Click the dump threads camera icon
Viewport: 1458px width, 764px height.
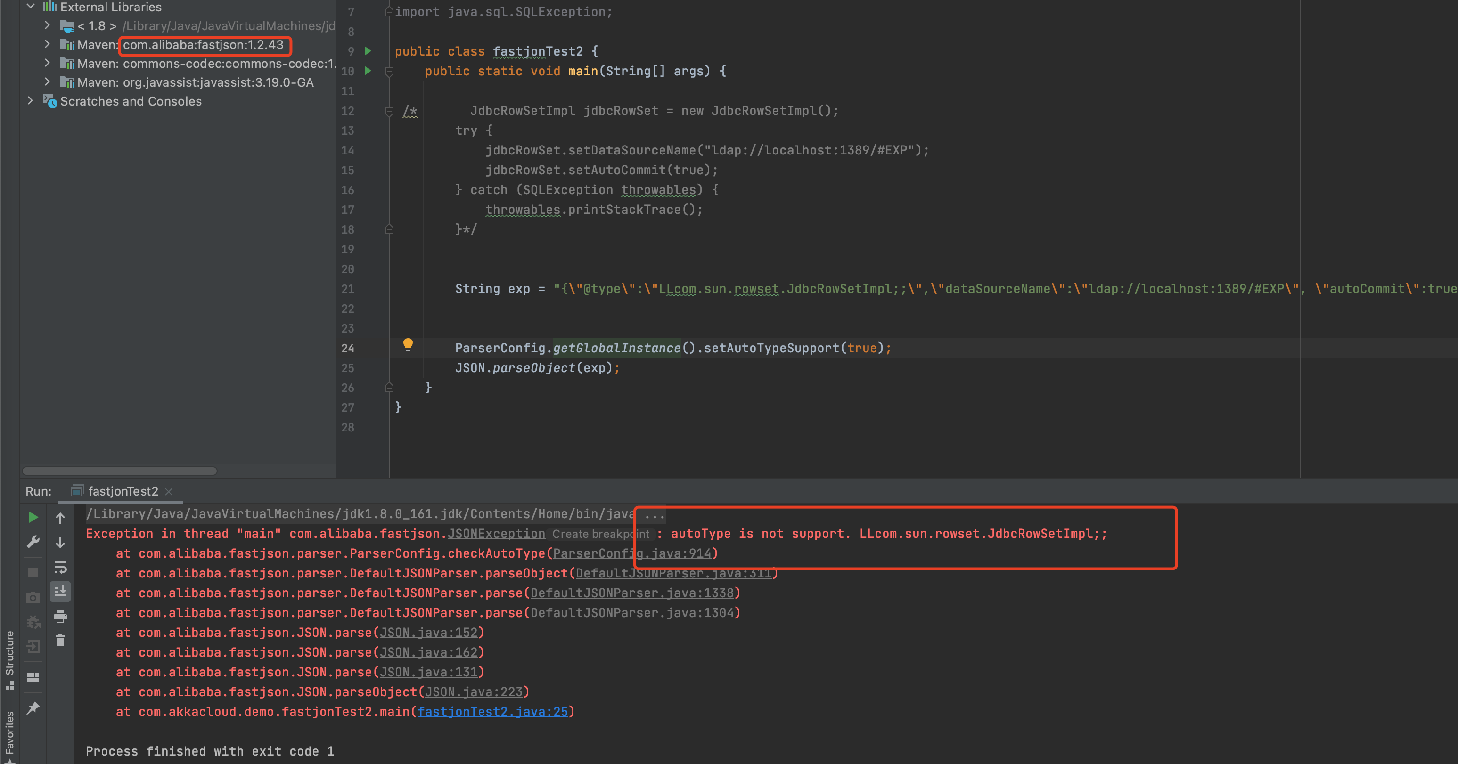click(33, 598)
